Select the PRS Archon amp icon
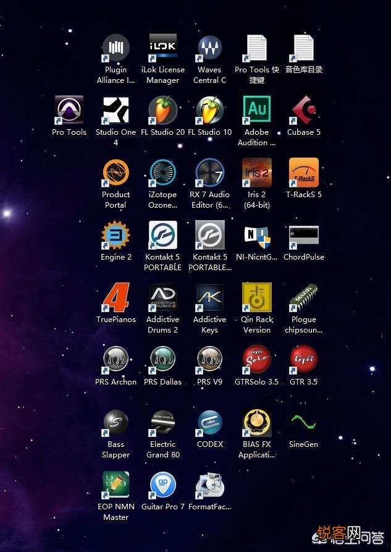 (116, 360)
